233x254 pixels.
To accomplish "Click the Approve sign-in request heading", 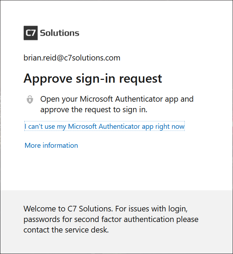I will 93,78.
